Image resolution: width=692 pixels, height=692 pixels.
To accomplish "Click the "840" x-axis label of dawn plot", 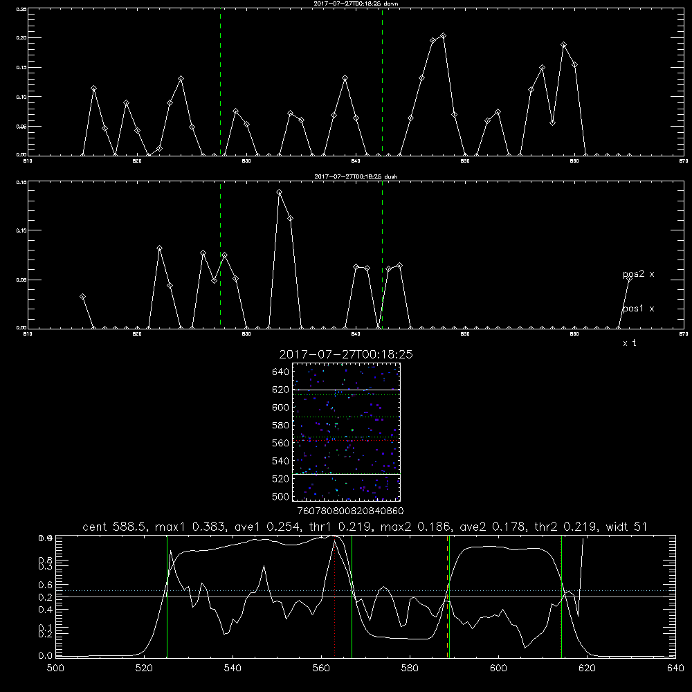I will (x=356, y=161).
